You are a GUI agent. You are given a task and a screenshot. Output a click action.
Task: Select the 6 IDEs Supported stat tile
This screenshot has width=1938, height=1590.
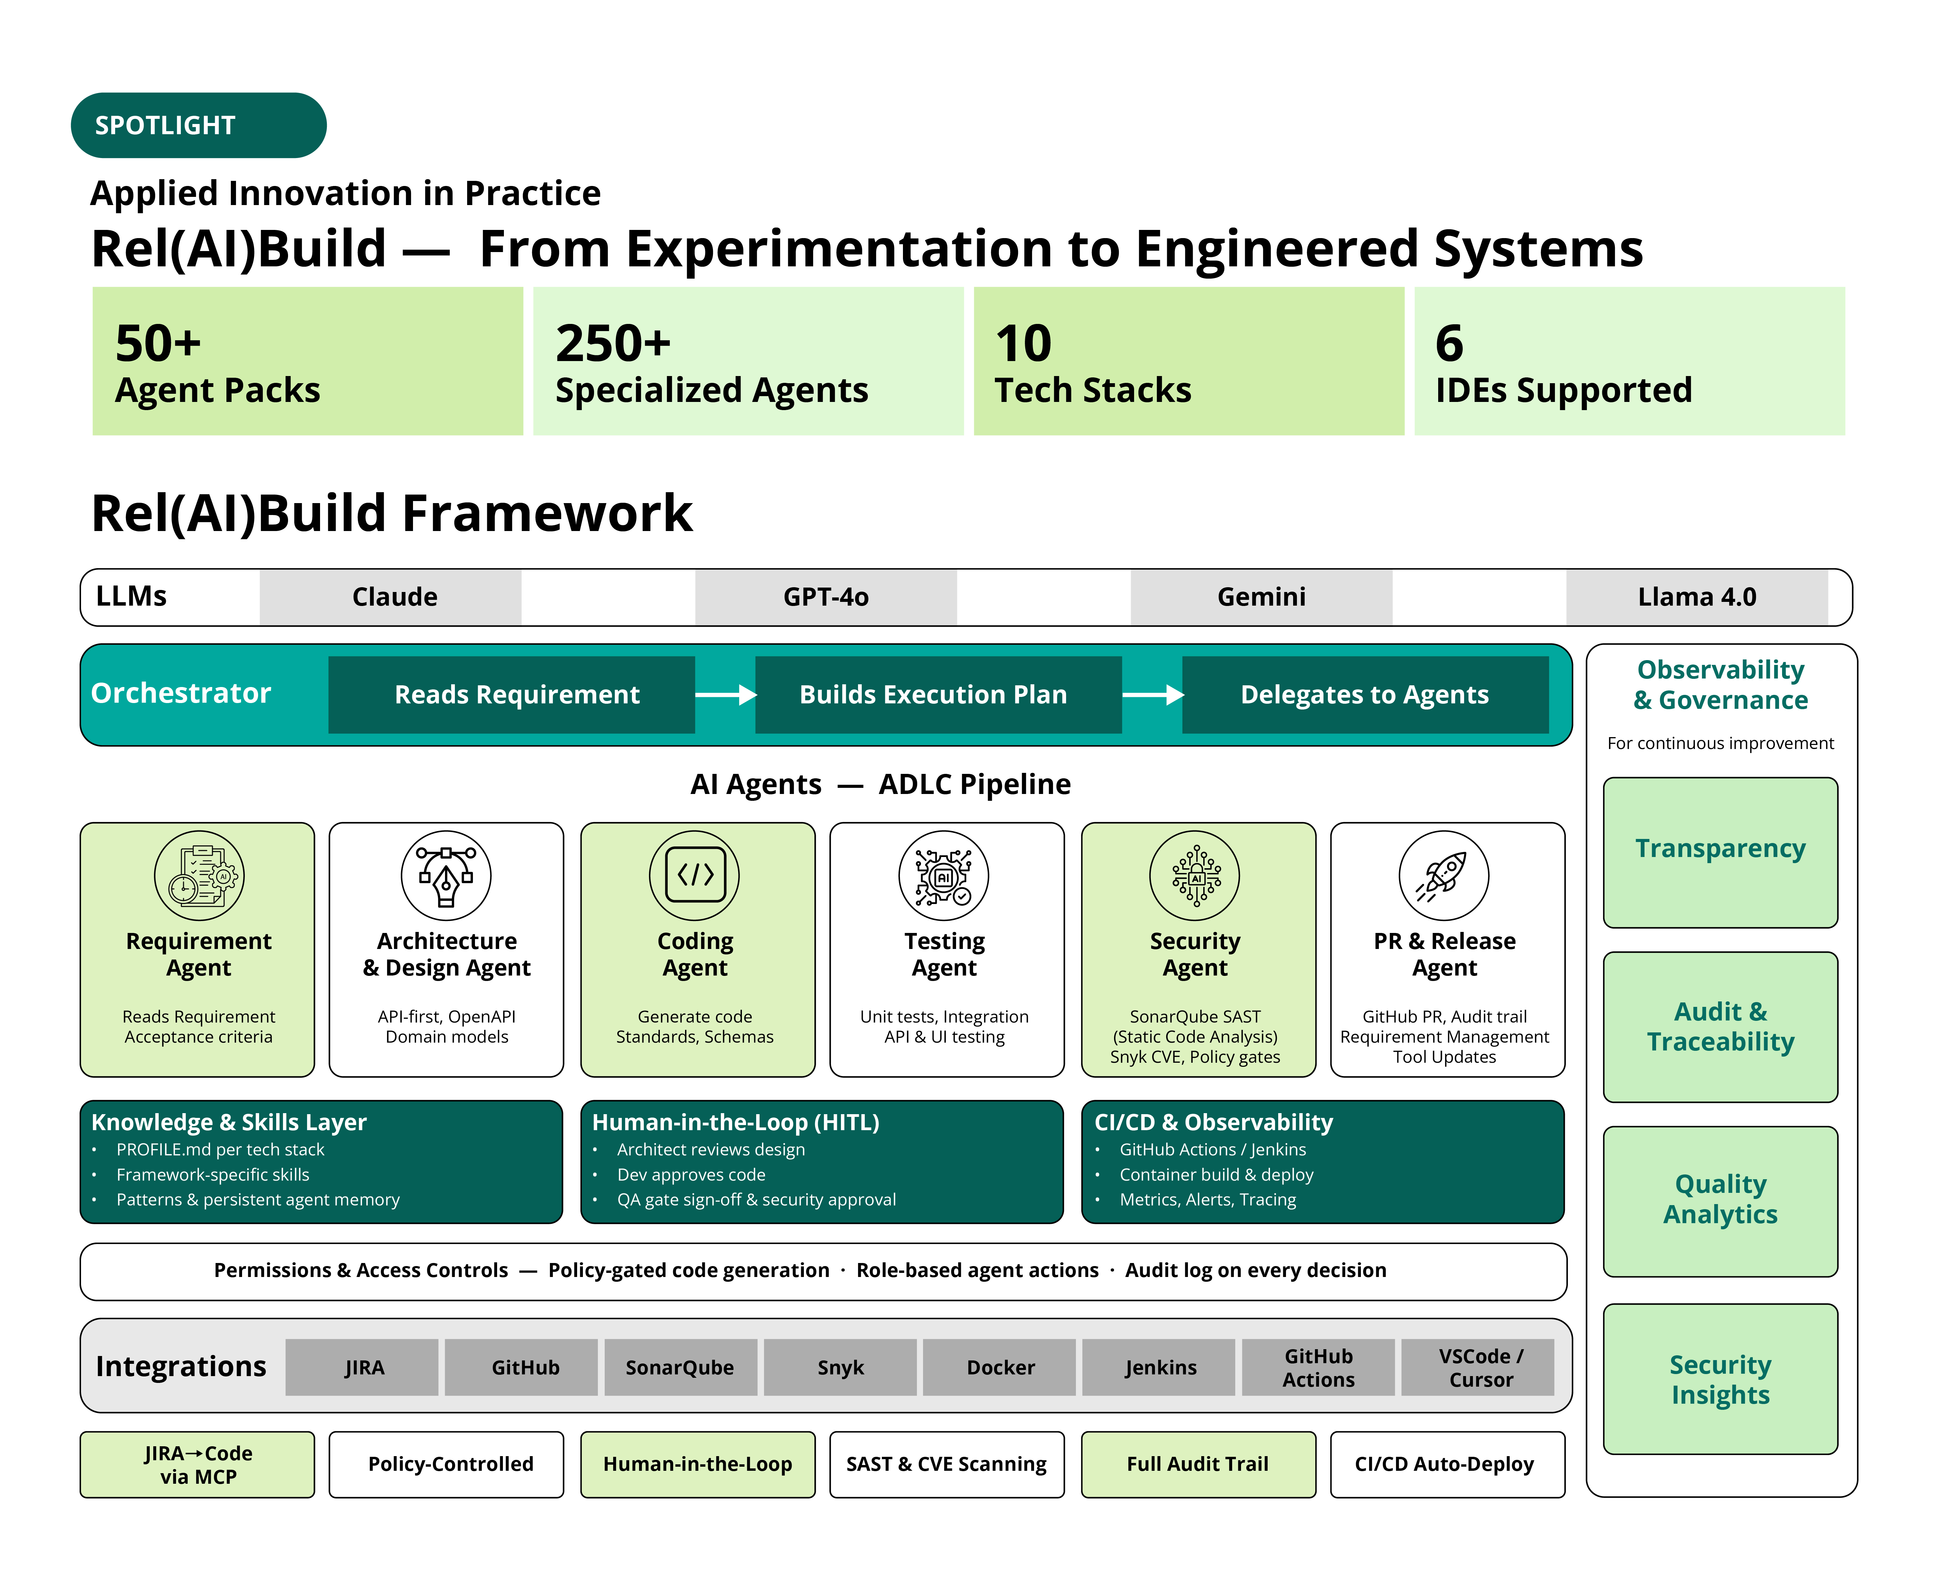[1630, 361]
